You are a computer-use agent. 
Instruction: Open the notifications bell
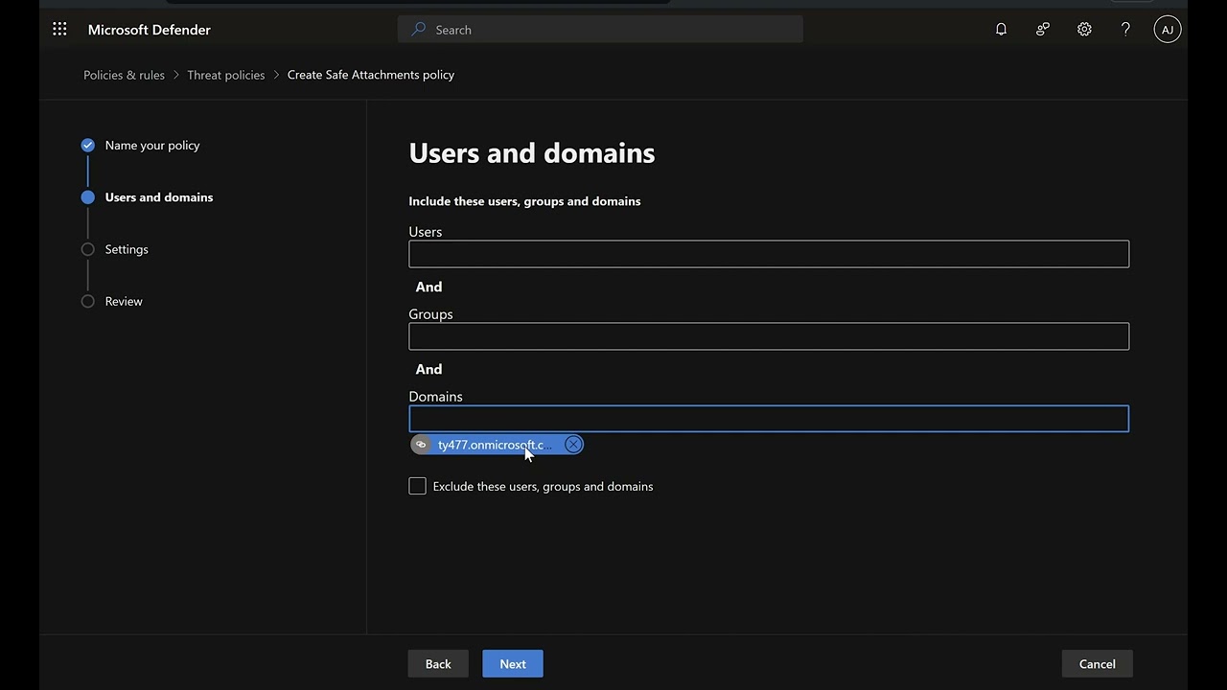point(1001,30)
